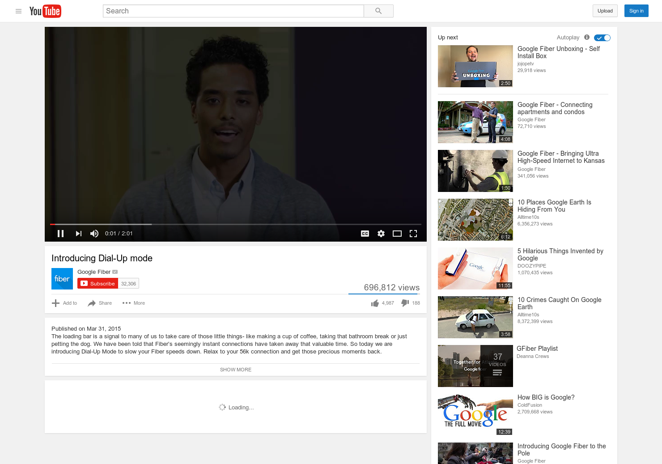The height and width of the screenshot is (464, 662).
Task: Click the Upload button
Action: [x=605, y=11]
